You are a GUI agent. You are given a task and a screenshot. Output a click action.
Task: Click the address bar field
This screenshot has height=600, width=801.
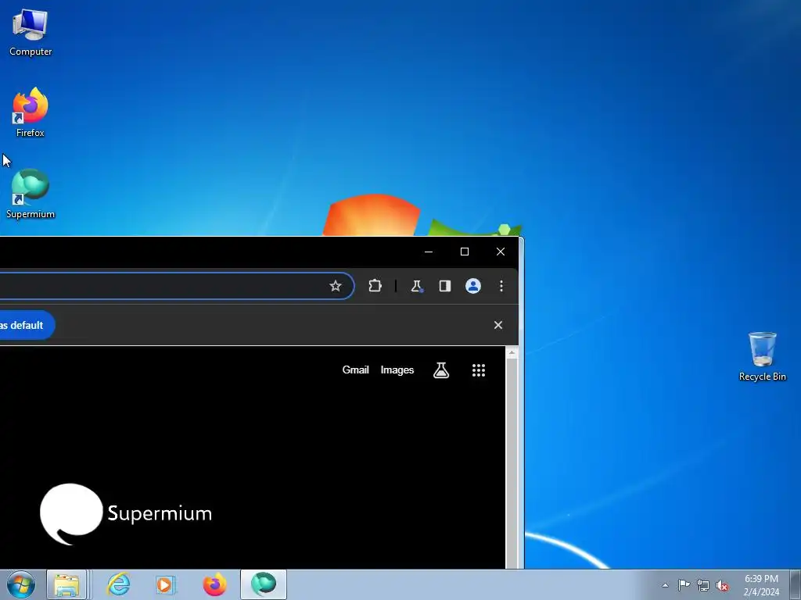(176, 286)
